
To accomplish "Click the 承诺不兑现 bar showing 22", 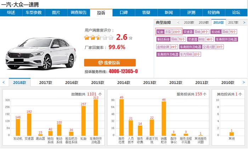I will click(x=152, y=128).
